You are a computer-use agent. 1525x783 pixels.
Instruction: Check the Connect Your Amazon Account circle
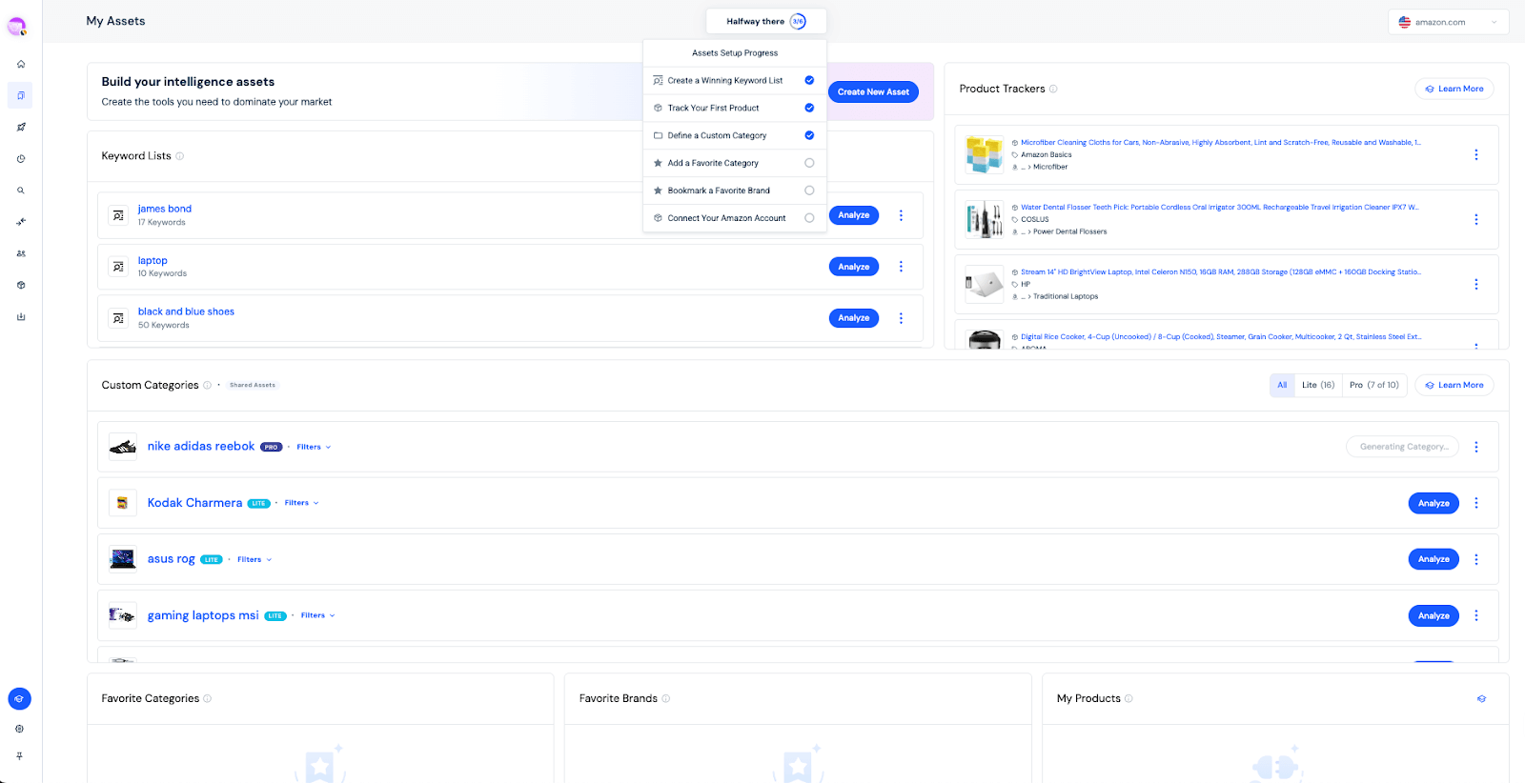click(809, 218)
